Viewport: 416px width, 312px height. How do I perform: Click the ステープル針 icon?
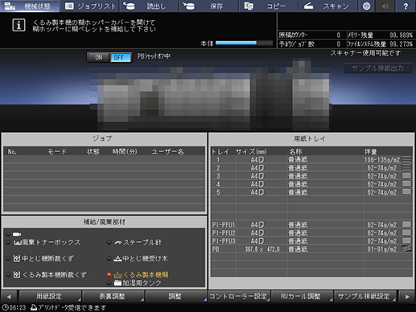(x=117, y=243)
